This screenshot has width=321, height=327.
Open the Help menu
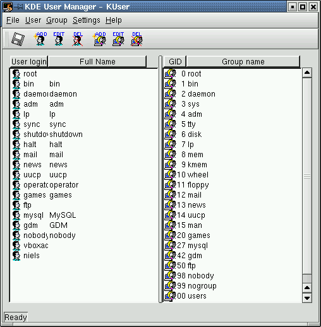coord(114,20)
